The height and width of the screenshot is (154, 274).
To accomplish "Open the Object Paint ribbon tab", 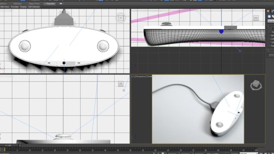I will click(x=34, y=4).
